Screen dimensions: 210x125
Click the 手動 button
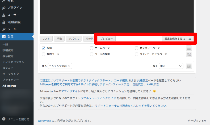click(59, 39)
